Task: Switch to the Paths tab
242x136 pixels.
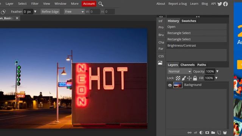Action: [x=202, y=65]
